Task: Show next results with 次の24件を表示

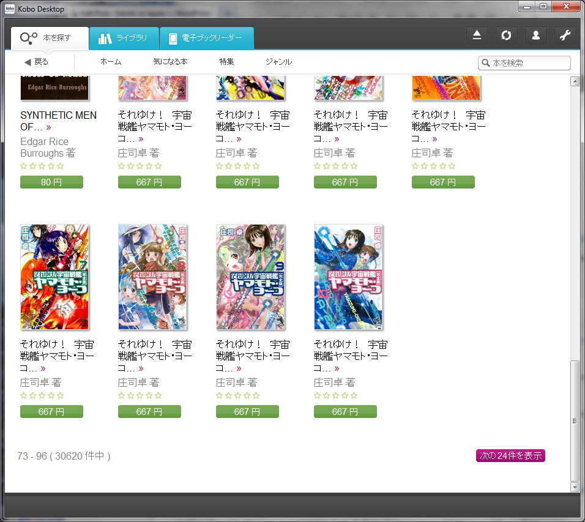Action: [510, 455]
